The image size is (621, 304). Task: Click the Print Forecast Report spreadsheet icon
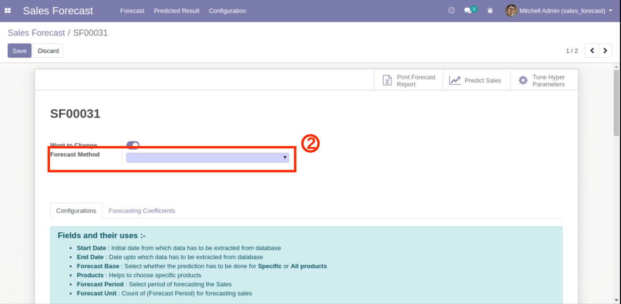point(387,80)
